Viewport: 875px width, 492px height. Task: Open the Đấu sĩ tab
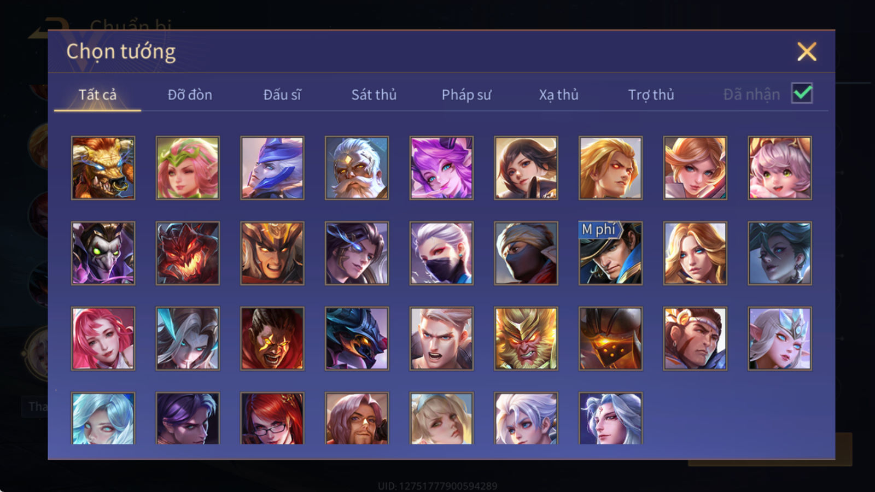[x=282, y=95]
